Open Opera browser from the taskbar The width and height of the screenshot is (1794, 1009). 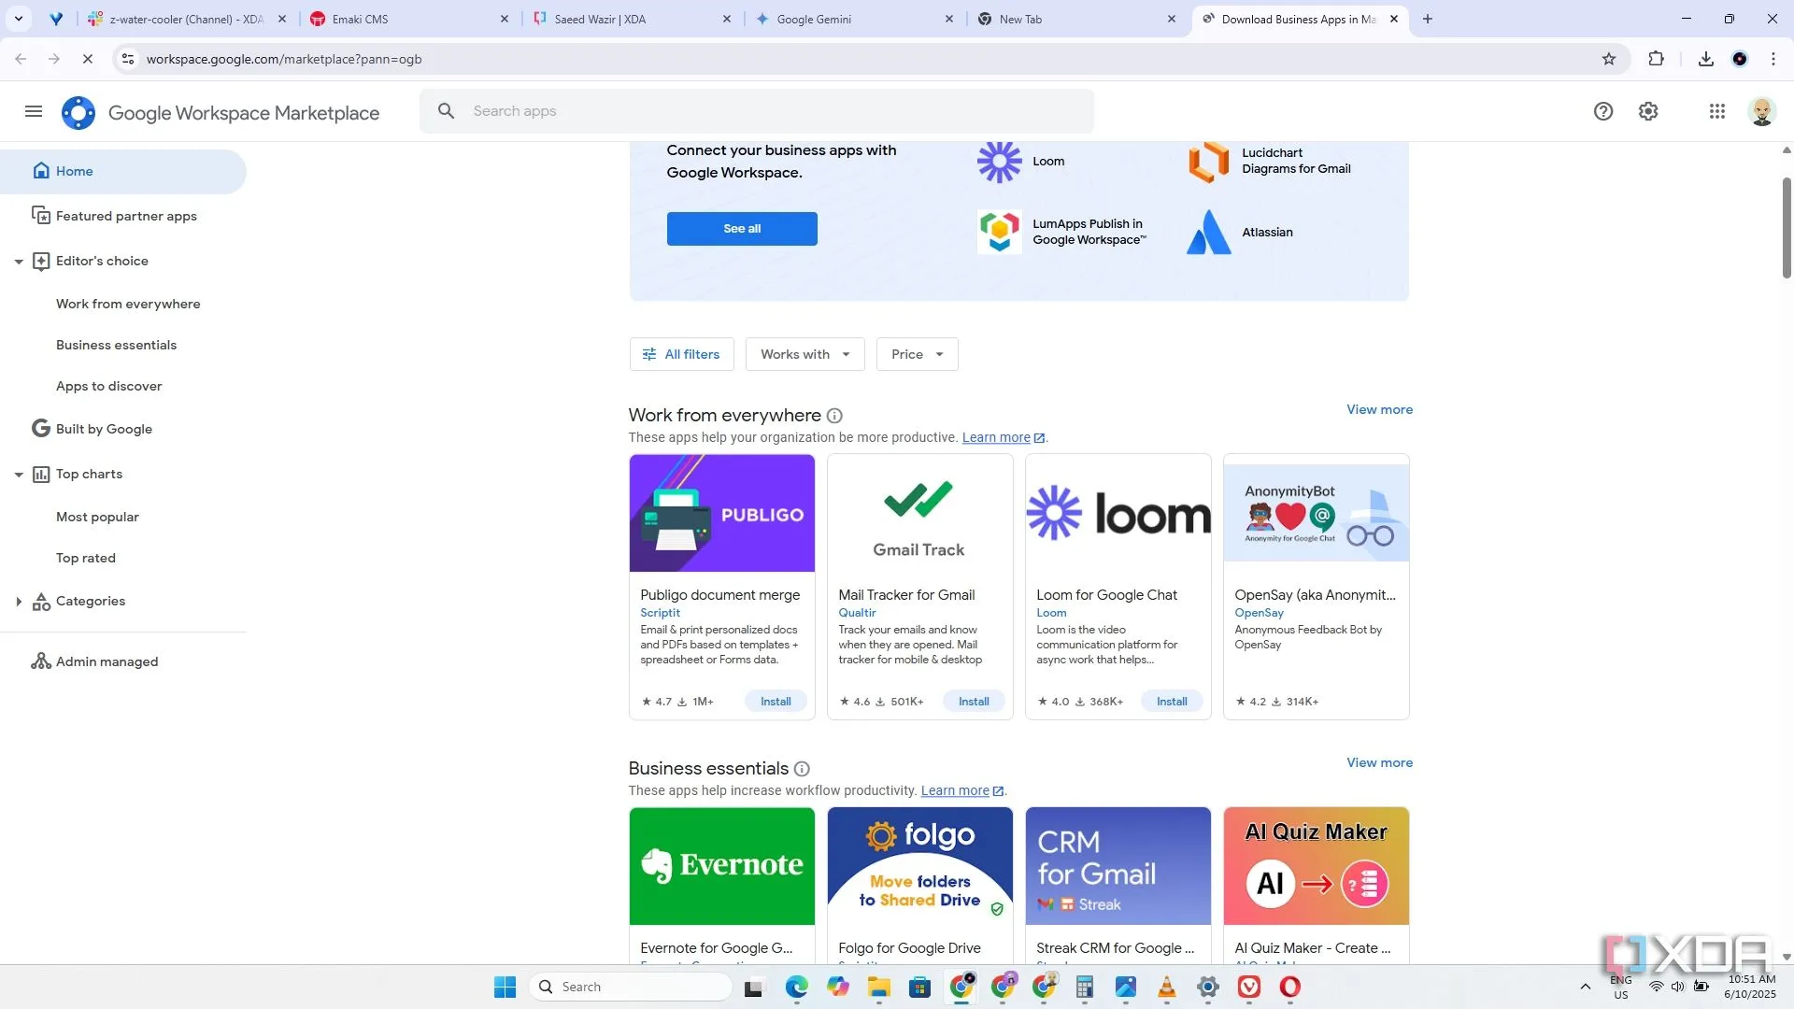pos(1289,987)
